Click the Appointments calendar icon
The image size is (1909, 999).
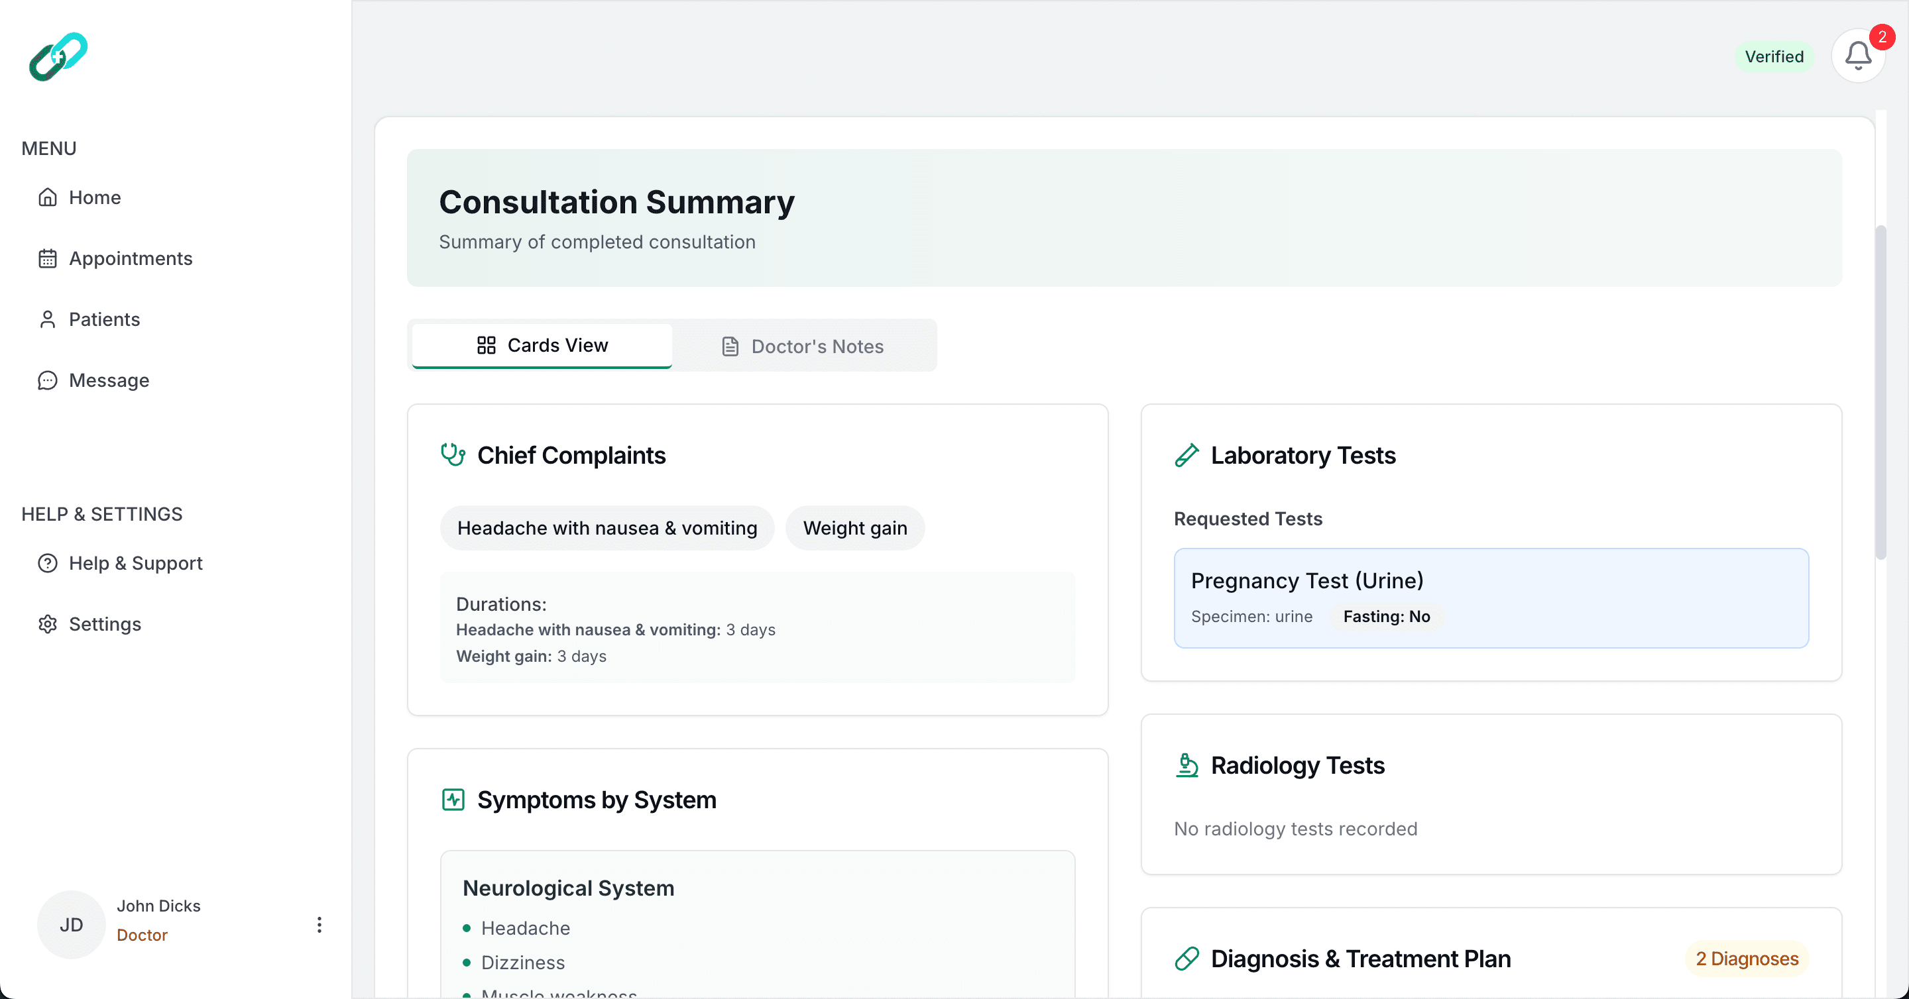48,258
